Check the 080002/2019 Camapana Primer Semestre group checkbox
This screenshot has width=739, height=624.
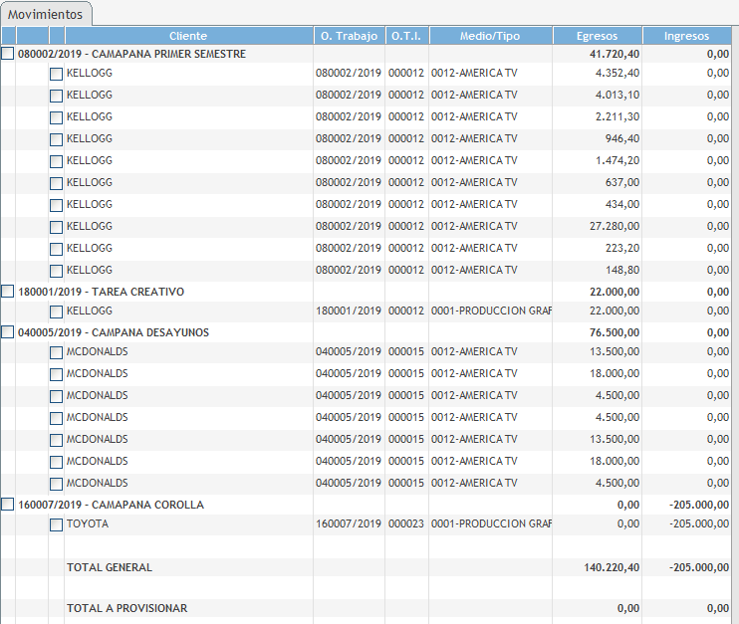8,54
